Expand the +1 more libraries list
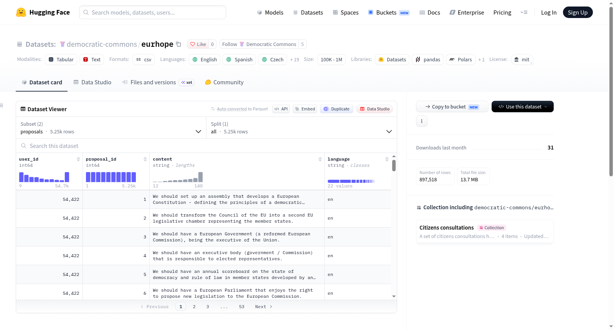This screenshot has width=614, height=330. 481,59
